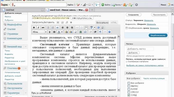Switch to the 'Визуально' editor tab

[102, 23]
